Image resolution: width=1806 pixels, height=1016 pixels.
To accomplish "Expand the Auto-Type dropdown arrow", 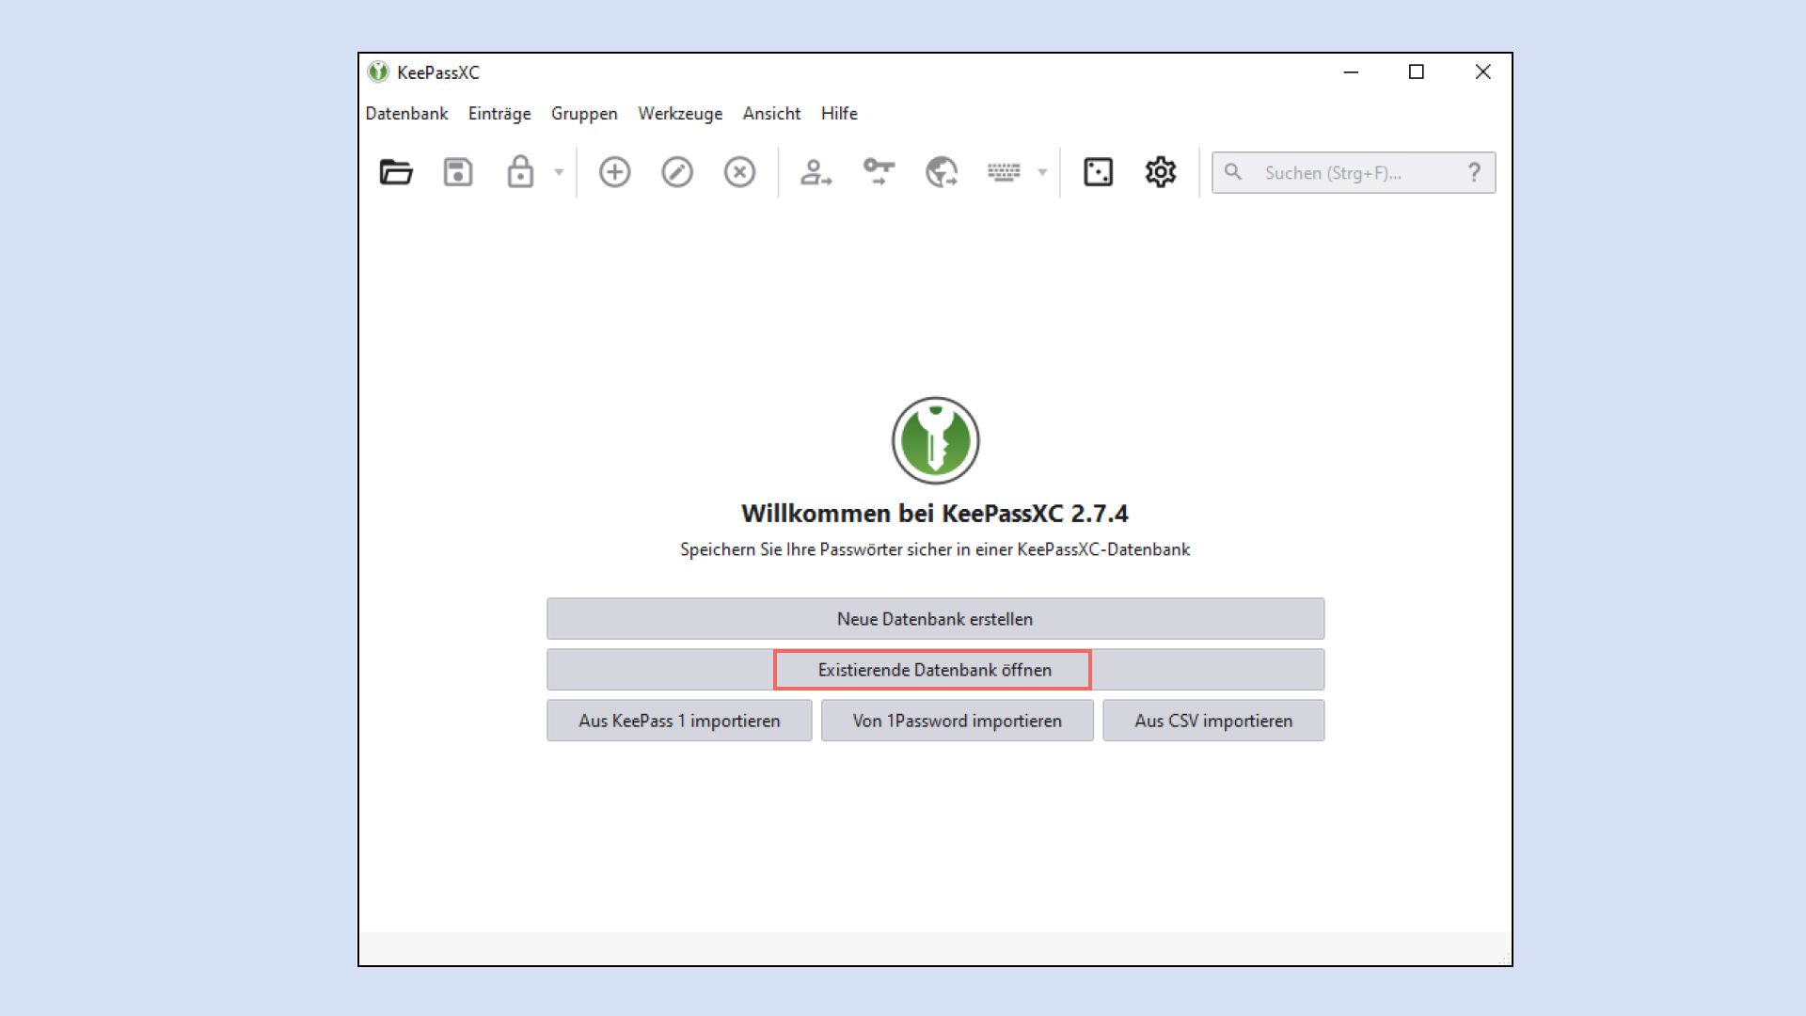I will point(1040,173).
